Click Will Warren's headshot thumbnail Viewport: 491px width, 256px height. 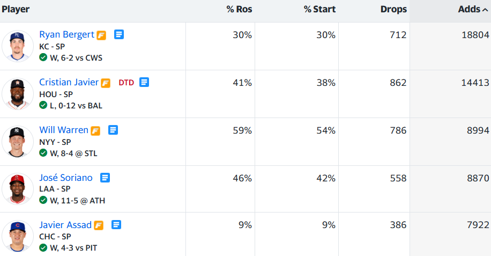click(x=18, y=142)
